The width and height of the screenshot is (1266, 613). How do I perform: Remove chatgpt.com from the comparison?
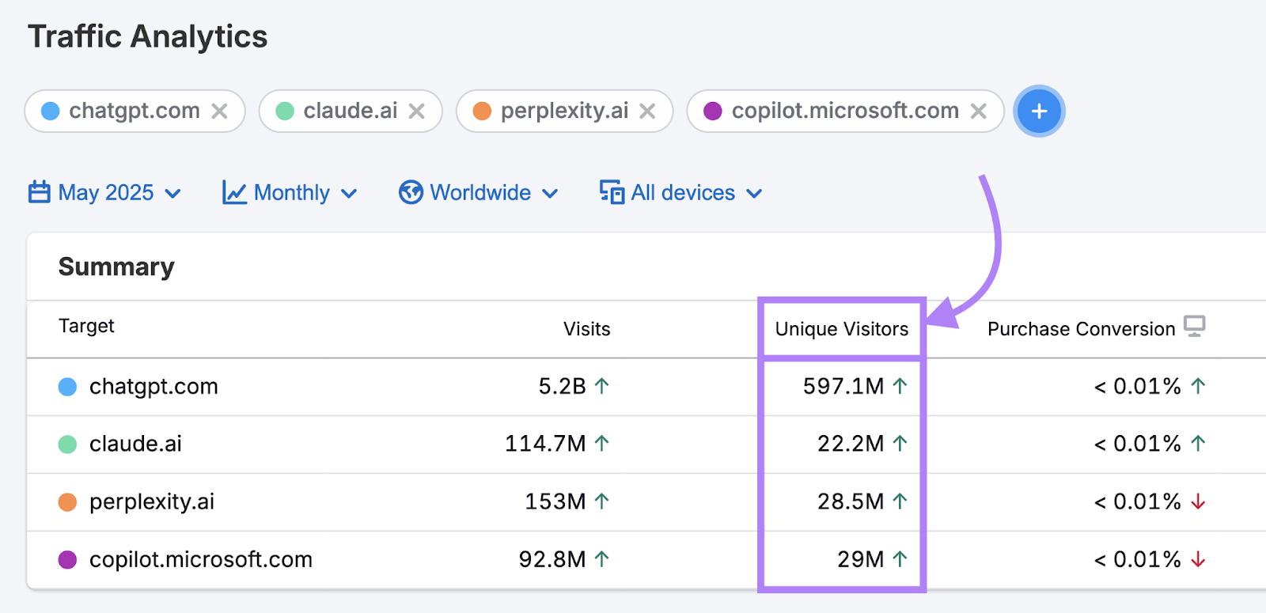(219, 112)
